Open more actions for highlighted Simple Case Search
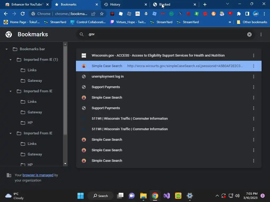270x202 pixels. point(253,66)
